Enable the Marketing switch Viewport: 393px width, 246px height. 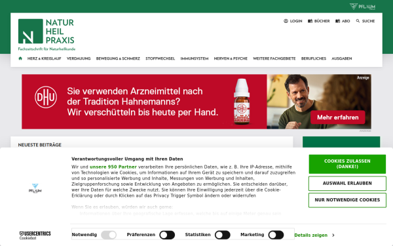click(x=276, y=235)
